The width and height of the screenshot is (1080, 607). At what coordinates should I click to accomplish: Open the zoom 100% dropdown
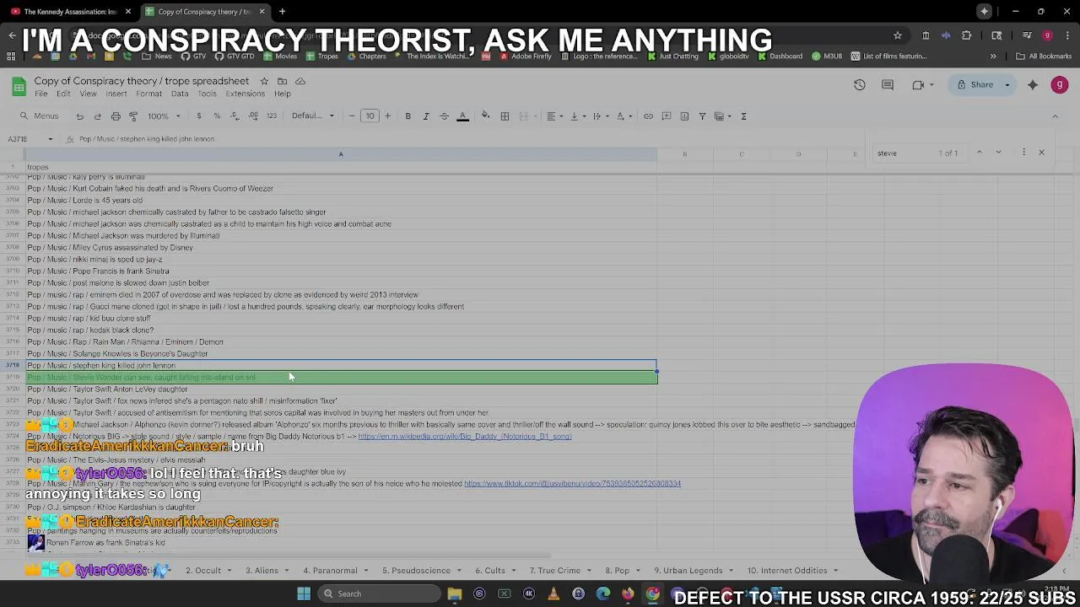[x=164, y=116]
